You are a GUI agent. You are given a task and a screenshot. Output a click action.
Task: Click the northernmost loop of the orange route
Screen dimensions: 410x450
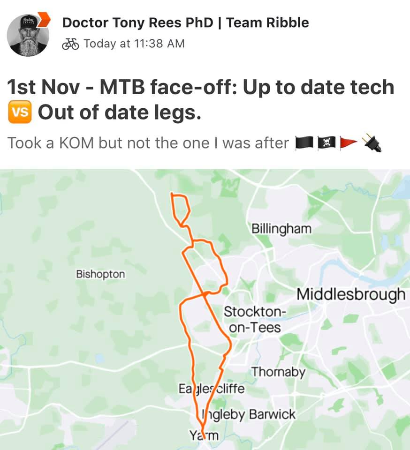tap(180, 210)
